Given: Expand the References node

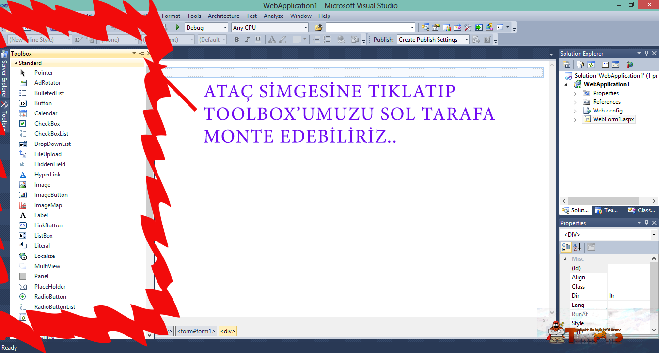Looking at the screenshot, I should click(575, 102).
